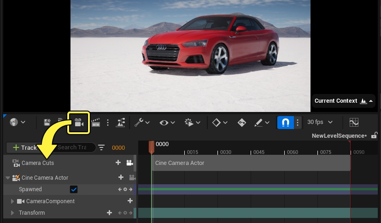
Task: Click frame 0075 on timeline ruler
Action: (326, 152)
